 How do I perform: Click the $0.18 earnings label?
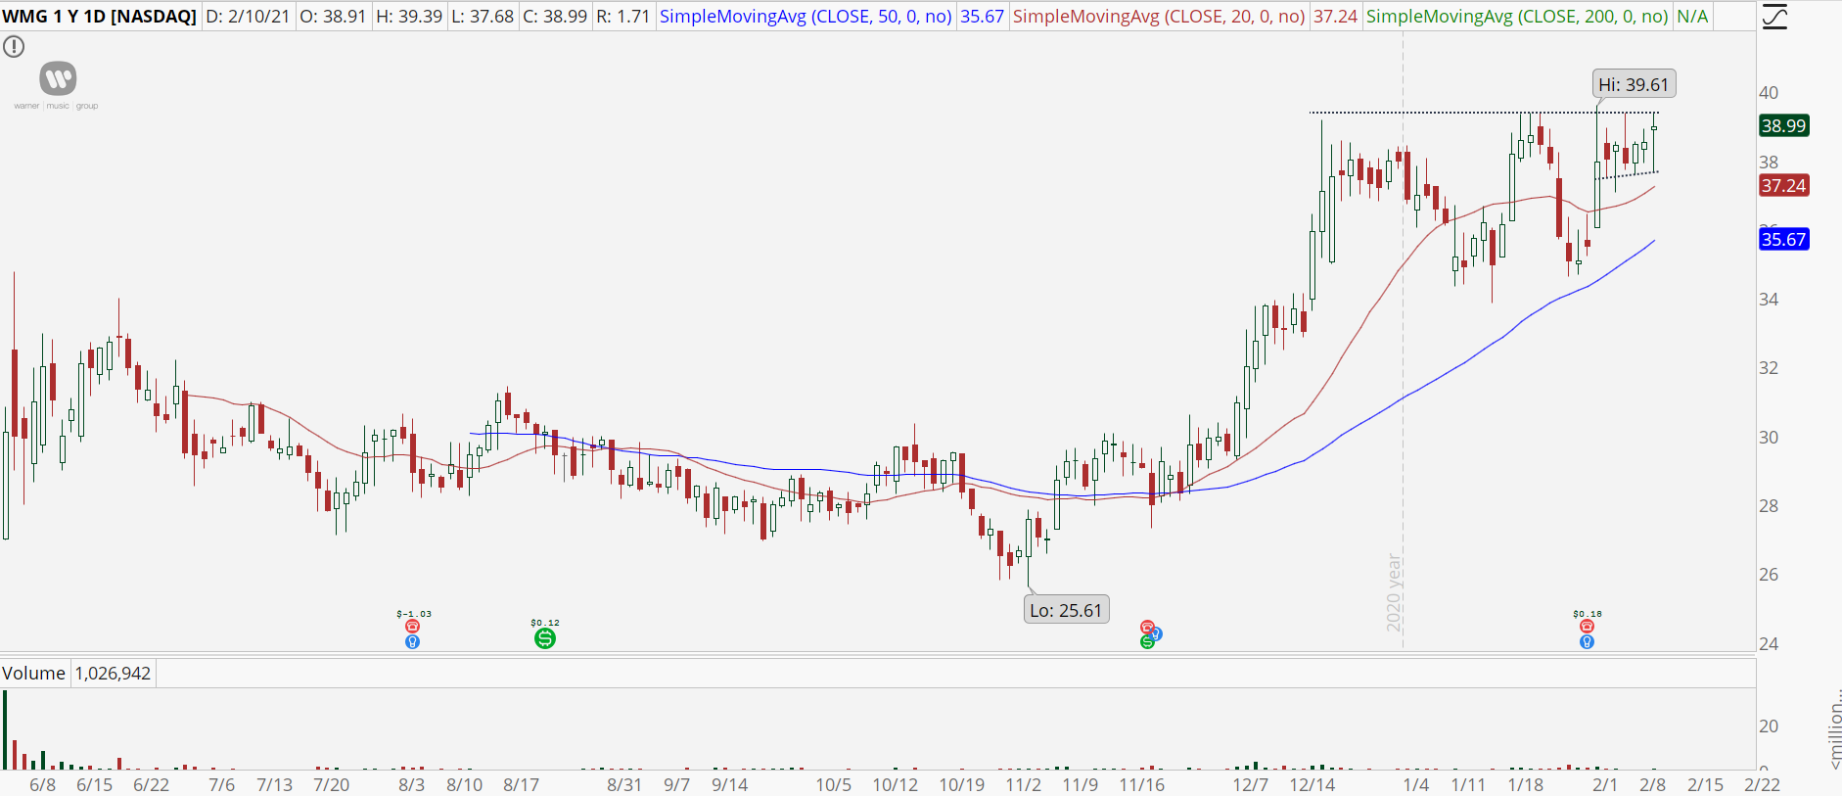(1588, 614)
